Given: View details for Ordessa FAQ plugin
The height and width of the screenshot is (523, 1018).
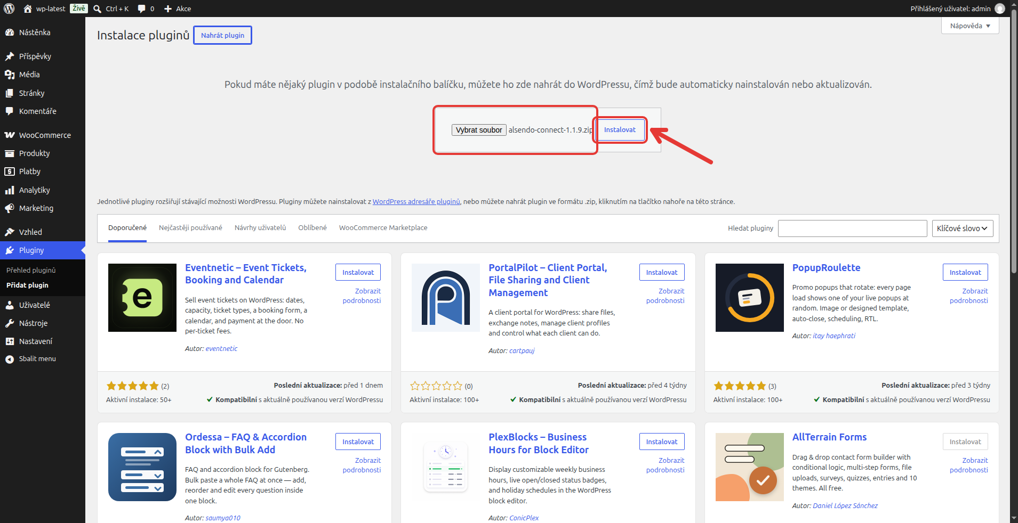Looking at the screenshot, I should pyautogui.click(x=362, y=465).
